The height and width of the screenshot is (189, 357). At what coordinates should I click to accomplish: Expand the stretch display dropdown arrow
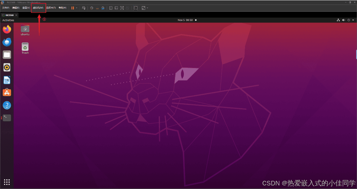[x=147, y=8]
